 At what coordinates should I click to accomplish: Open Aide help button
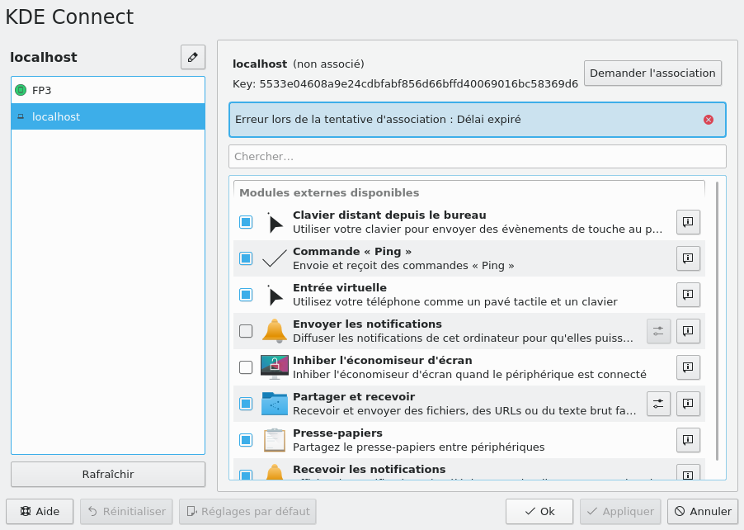40,512
